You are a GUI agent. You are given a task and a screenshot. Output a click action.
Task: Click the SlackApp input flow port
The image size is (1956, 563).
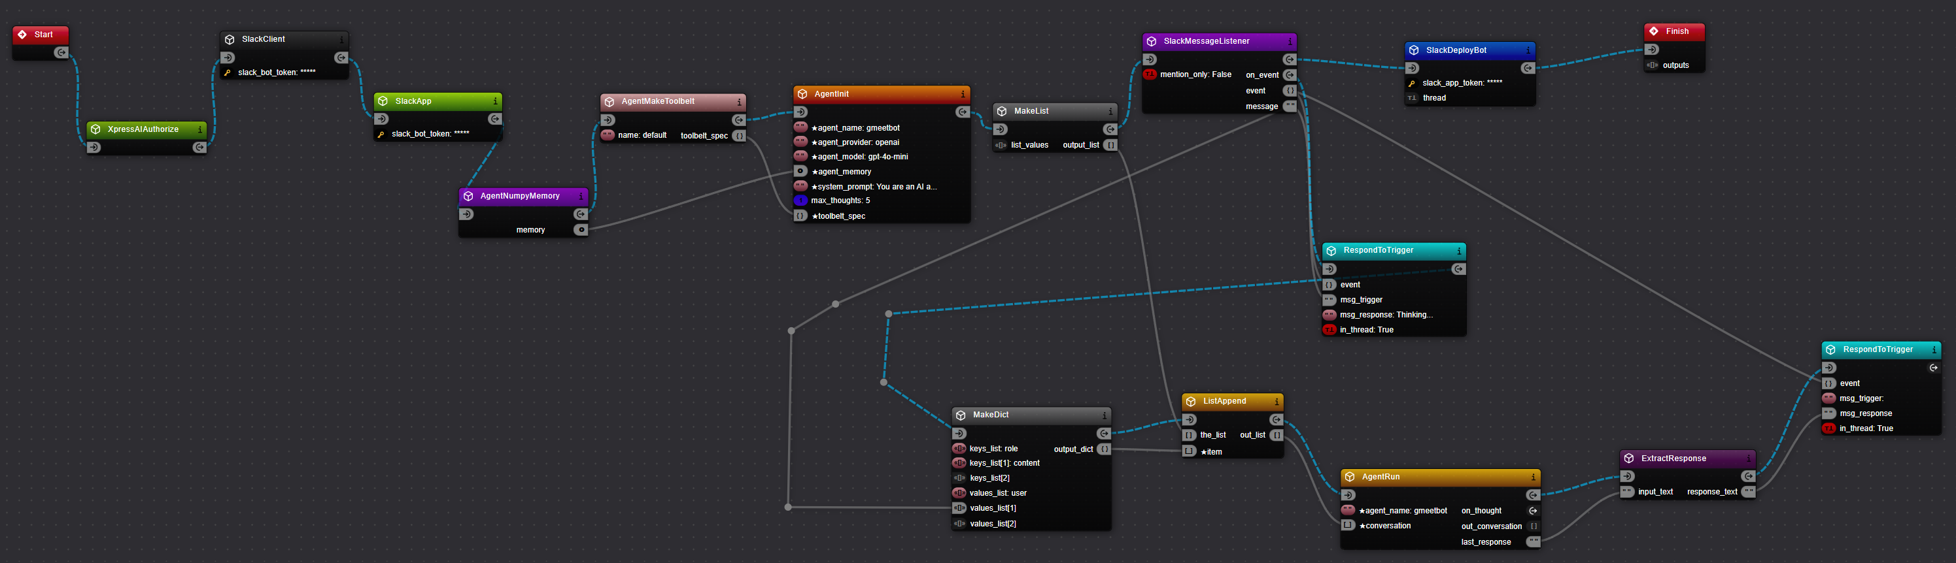pos(382,119)
